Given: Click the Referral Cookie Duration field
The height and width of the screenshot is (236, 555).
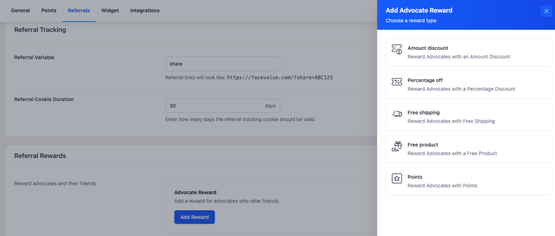Looking at the screenshot, I should tap(215, 105).
